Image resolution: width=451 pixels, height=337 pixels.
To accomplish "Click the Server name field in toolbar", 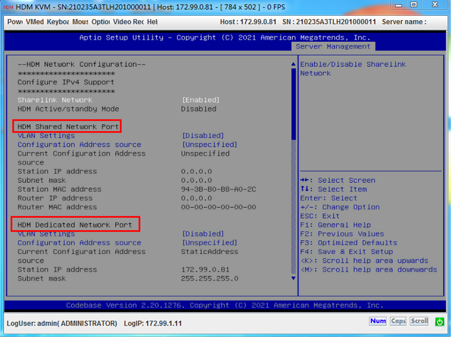I will pos(404,22).
